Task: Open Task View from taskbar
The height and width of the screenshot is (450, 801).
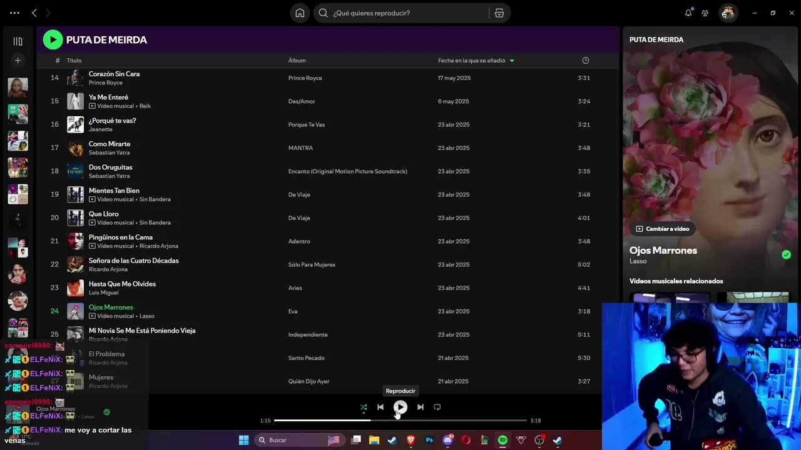Action: tap(356, 440)
